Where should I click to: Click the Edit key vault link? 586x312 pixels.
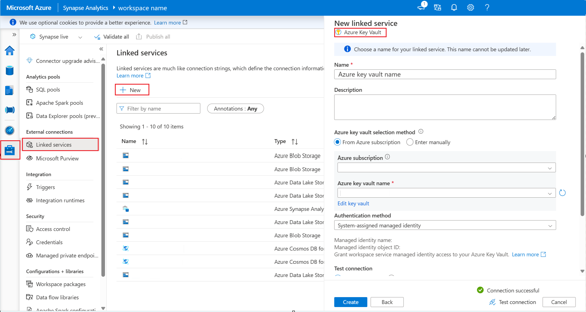pos(353,203)
